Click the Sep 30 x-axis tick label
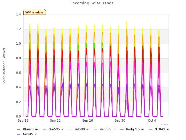The width and height of the screenshot is (186, 140). point(120,120)
